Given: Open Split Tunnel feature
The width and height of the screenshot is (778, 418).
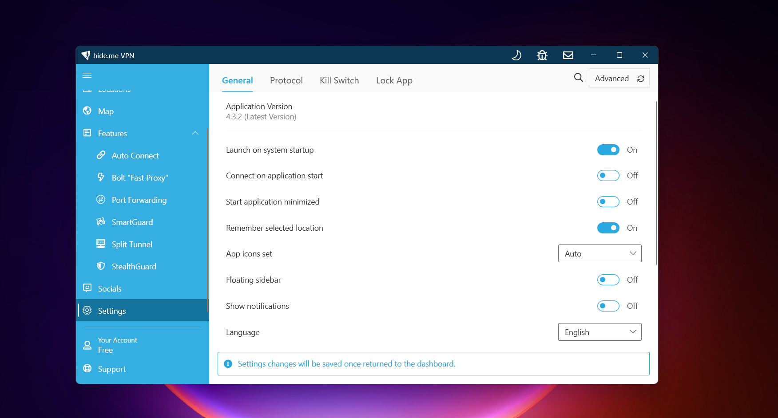Looking at the screenshot, I should (x=142, y=244).
